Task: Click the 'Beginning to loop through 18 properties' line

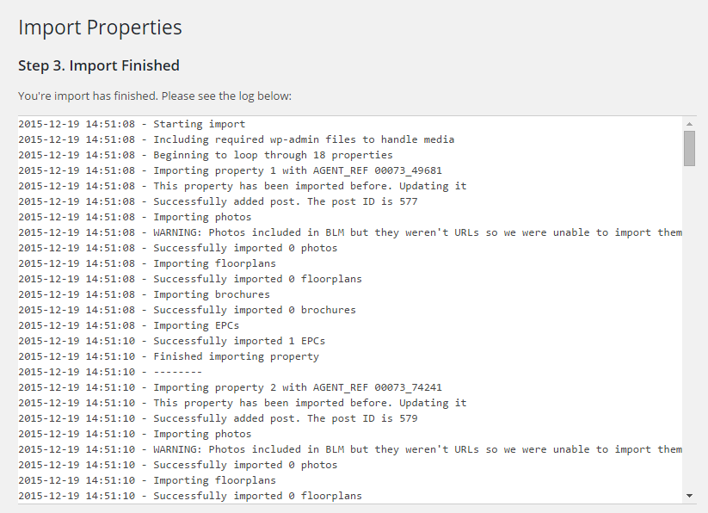Action: pyautogui.click(x=206, y=155)
